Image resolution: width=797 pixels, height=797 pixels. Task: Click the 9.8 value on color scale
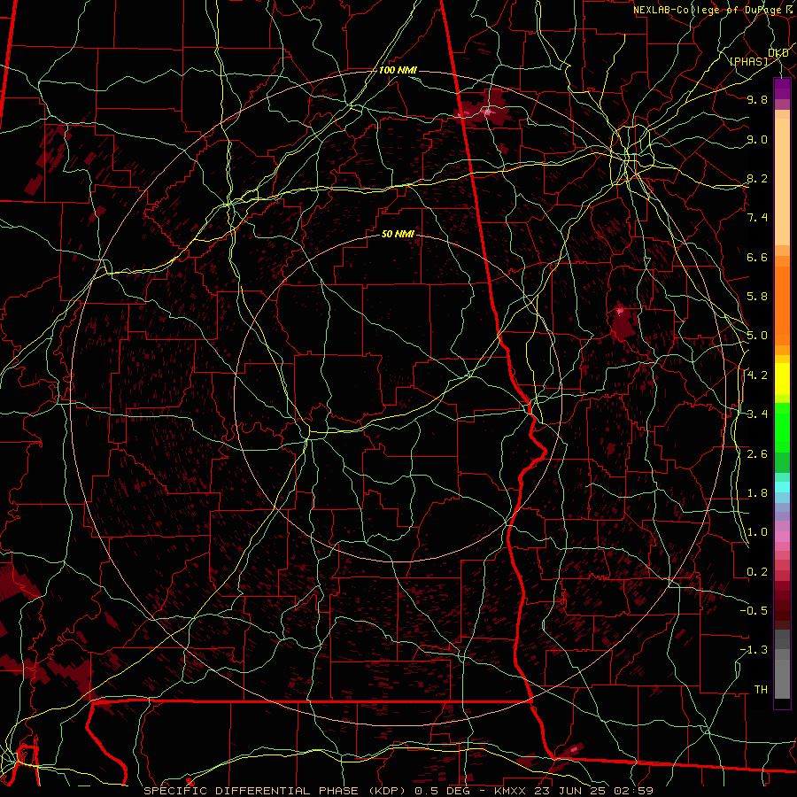(757, 99)
